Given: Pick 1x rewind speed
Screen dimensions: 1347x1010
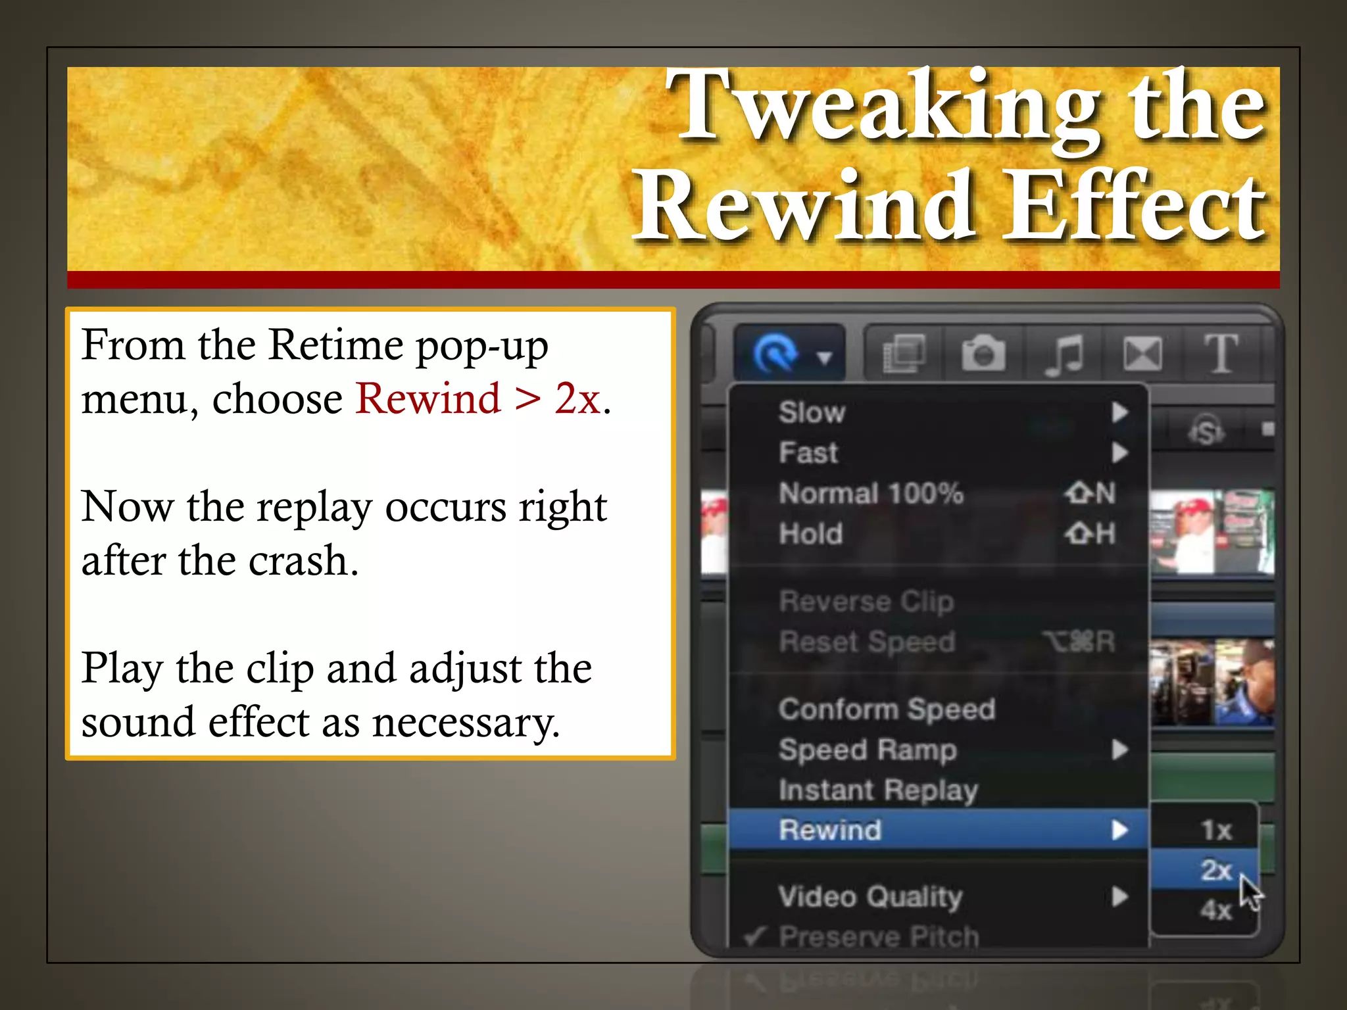Looking at the screenshot, I should (x=1204, y=830).
